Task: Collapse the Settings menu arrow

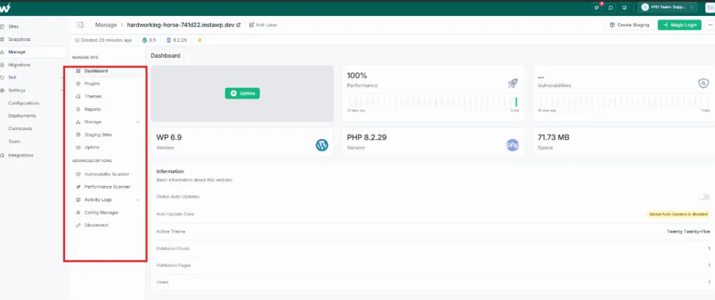Action: pyautogui.click(x=61, y=90)
